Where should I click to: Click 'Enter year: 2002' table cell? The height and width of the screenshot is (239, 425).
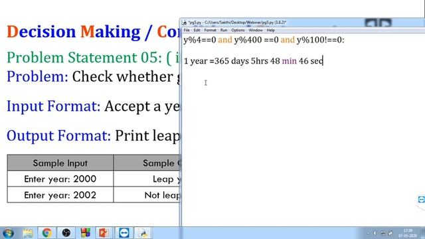coord(60,195)
